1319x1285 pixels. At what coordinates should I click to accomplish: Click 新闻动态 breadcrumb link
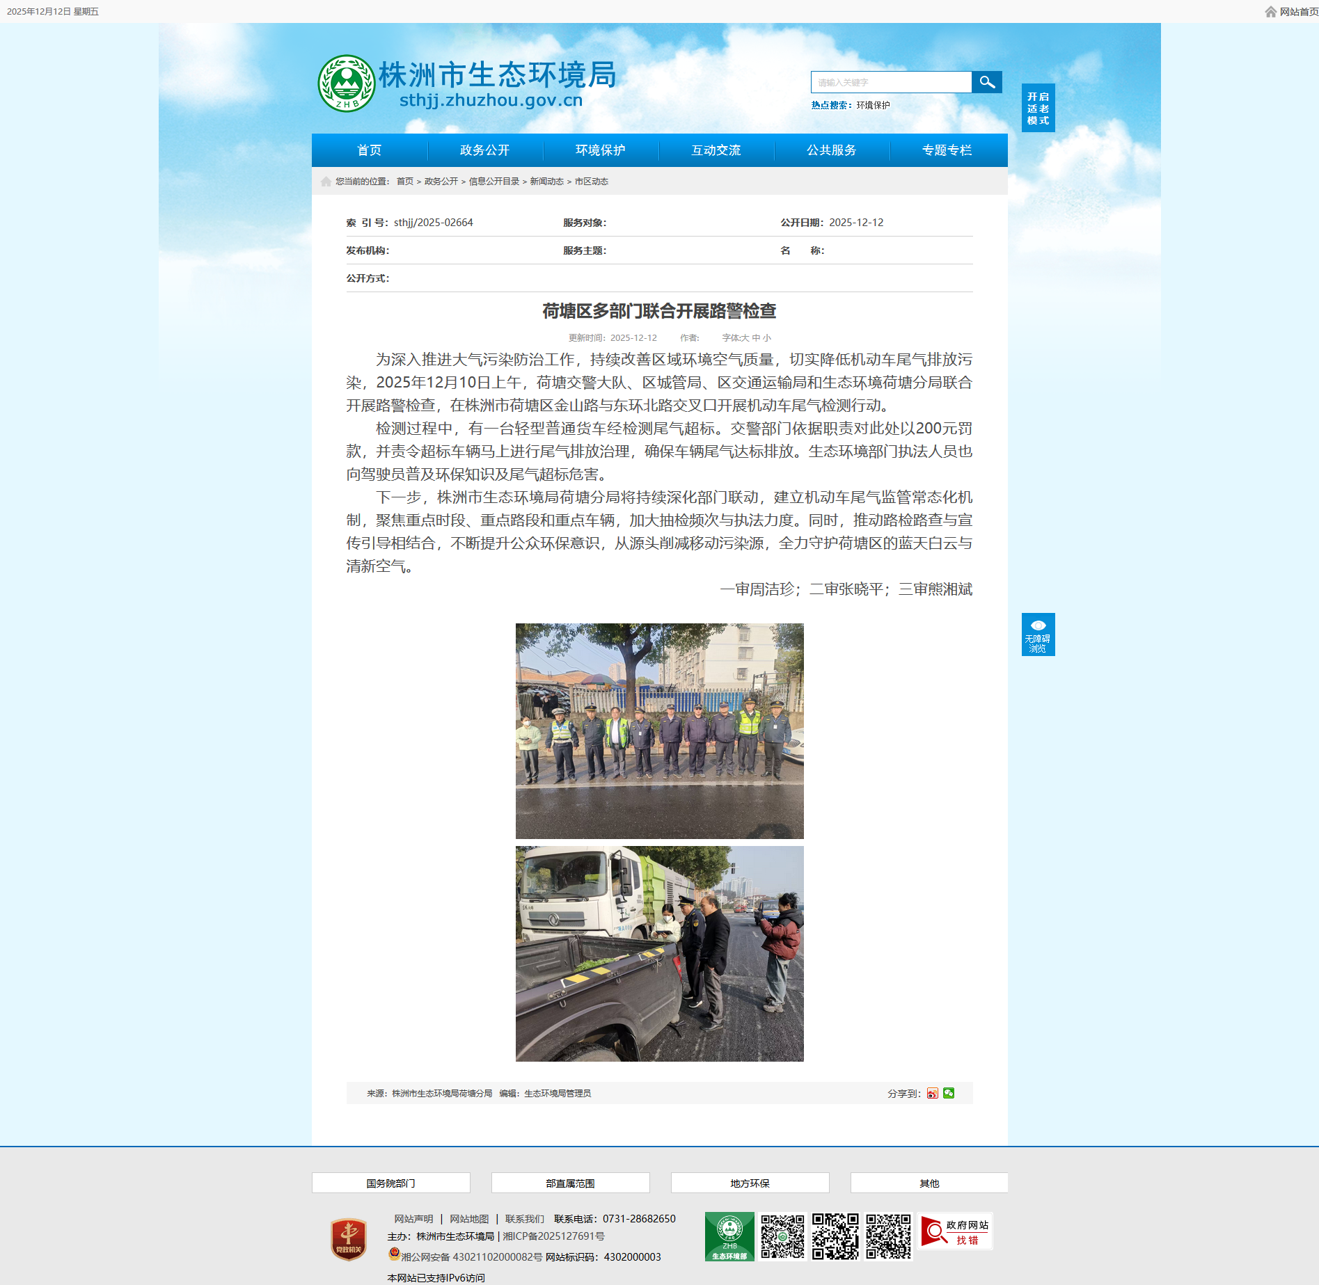pos(546,182)
